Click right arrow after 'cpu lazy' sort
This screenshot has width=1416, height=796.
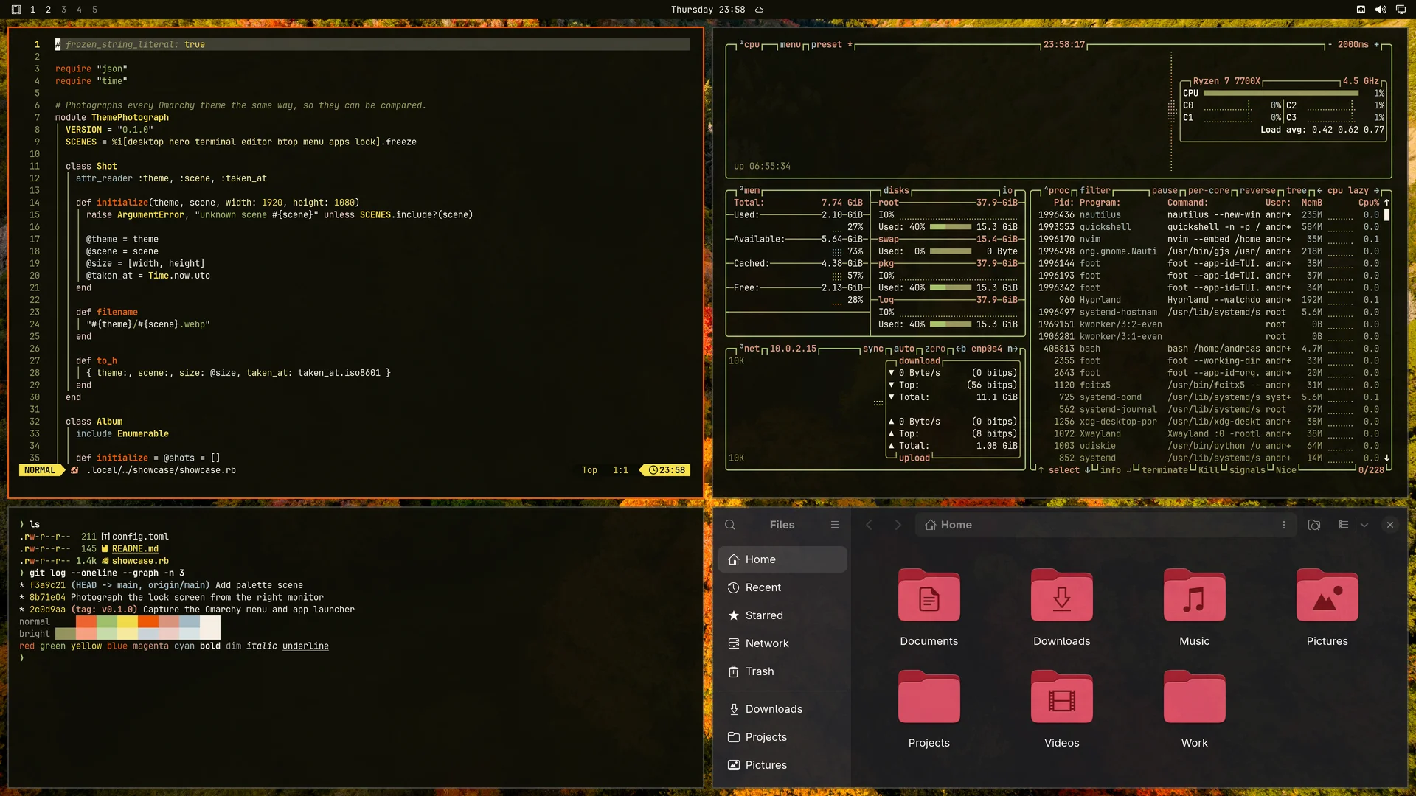click(1376, 190)
